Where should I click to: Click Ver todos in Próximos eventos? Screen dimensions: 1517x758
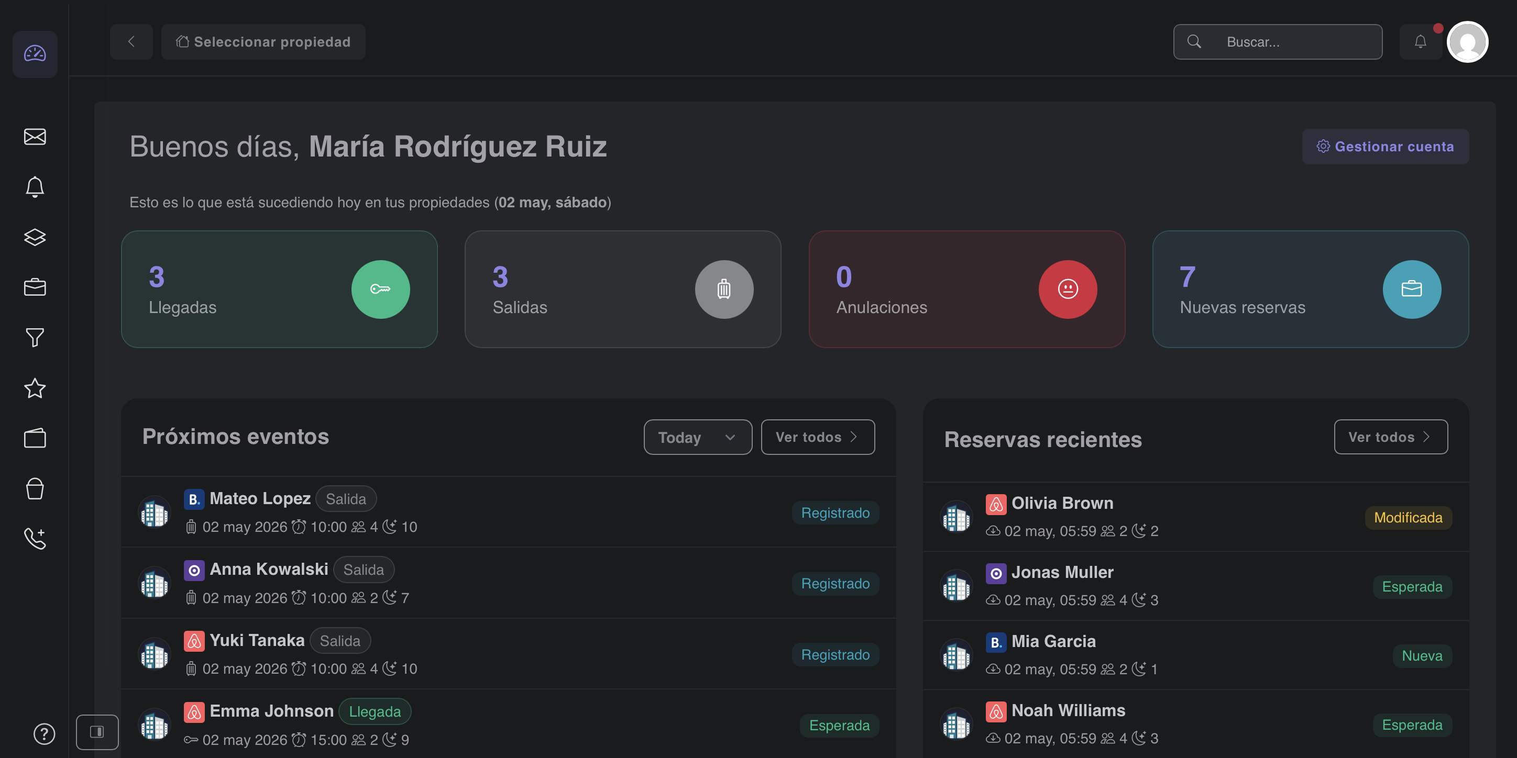coord(817,437)
